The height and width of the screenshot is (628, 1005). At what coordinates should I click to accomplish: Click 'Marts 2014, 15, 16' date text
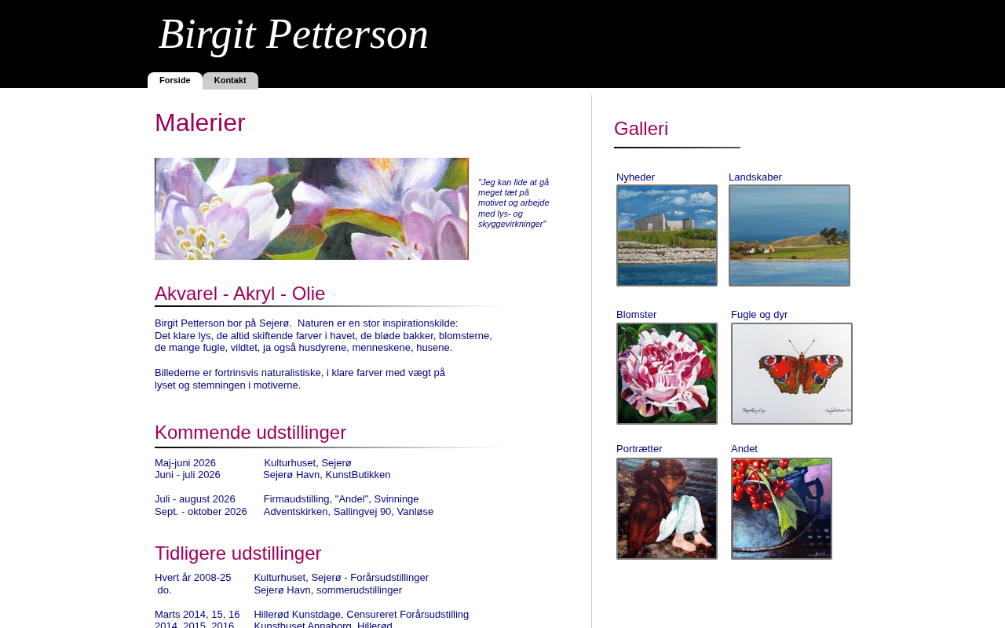pos(197,615)
